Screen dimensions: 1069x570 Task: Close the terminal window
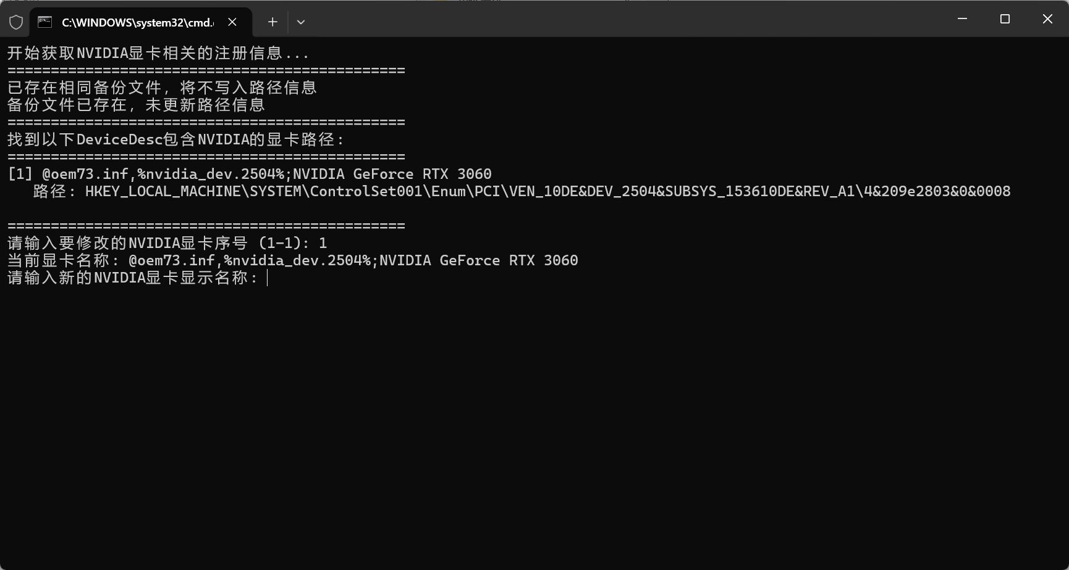point(1047,19)
